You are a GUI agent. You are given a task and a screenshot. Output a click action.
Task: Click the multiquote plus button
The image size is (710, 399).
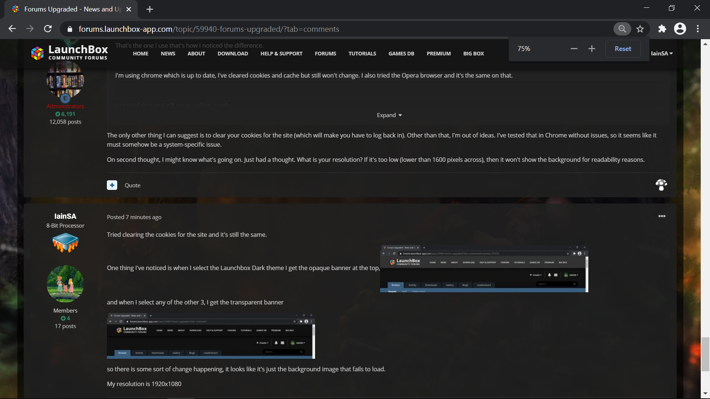pos(112,185)
